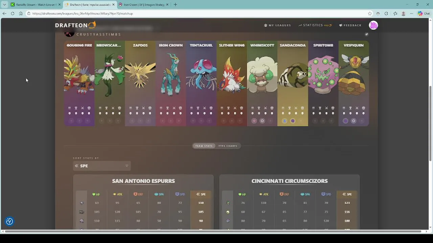This screenshot has width=433, height=243.
Task: Click Vespiquen's purple tera type icon
Action: (345, 121)
